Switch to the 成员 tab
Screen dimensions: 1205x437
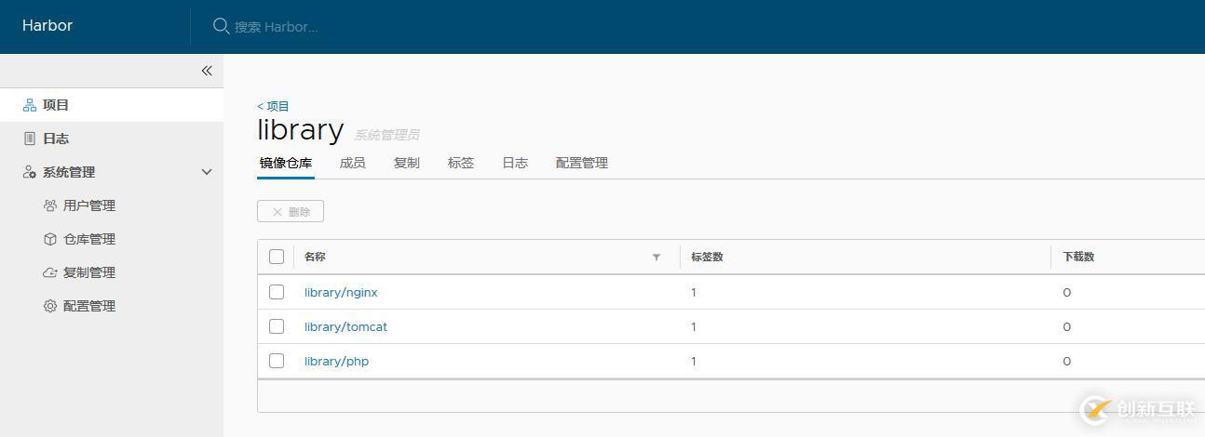352,163
